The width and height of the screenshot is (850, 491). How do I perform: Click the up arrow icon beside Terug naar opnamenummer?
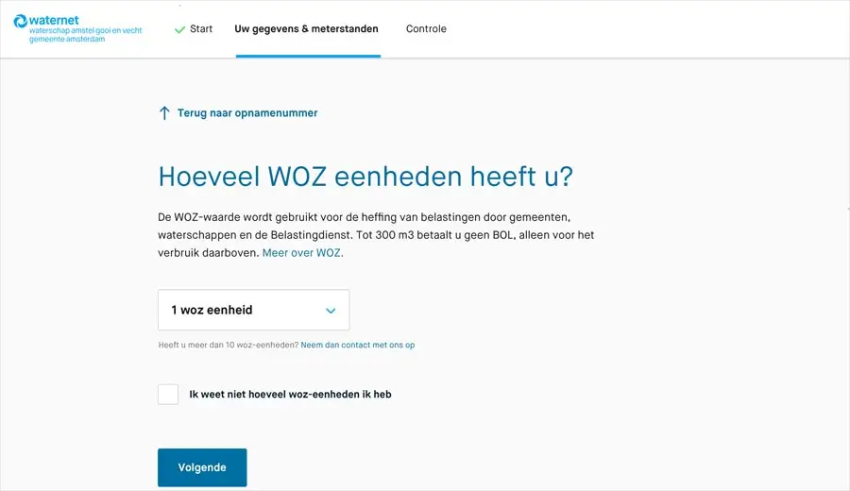(x=164, y=112)
